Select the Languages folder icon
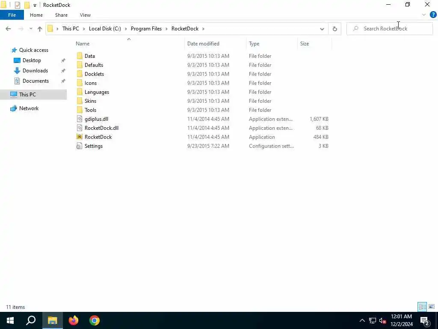This screenshot has width=438, height=329. [80, 92]
